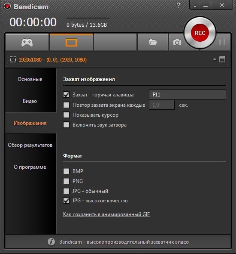This screenshot has width=236, height=254.
Task: Select the screen rectangle recording mode icon
Action: [71, 43]
